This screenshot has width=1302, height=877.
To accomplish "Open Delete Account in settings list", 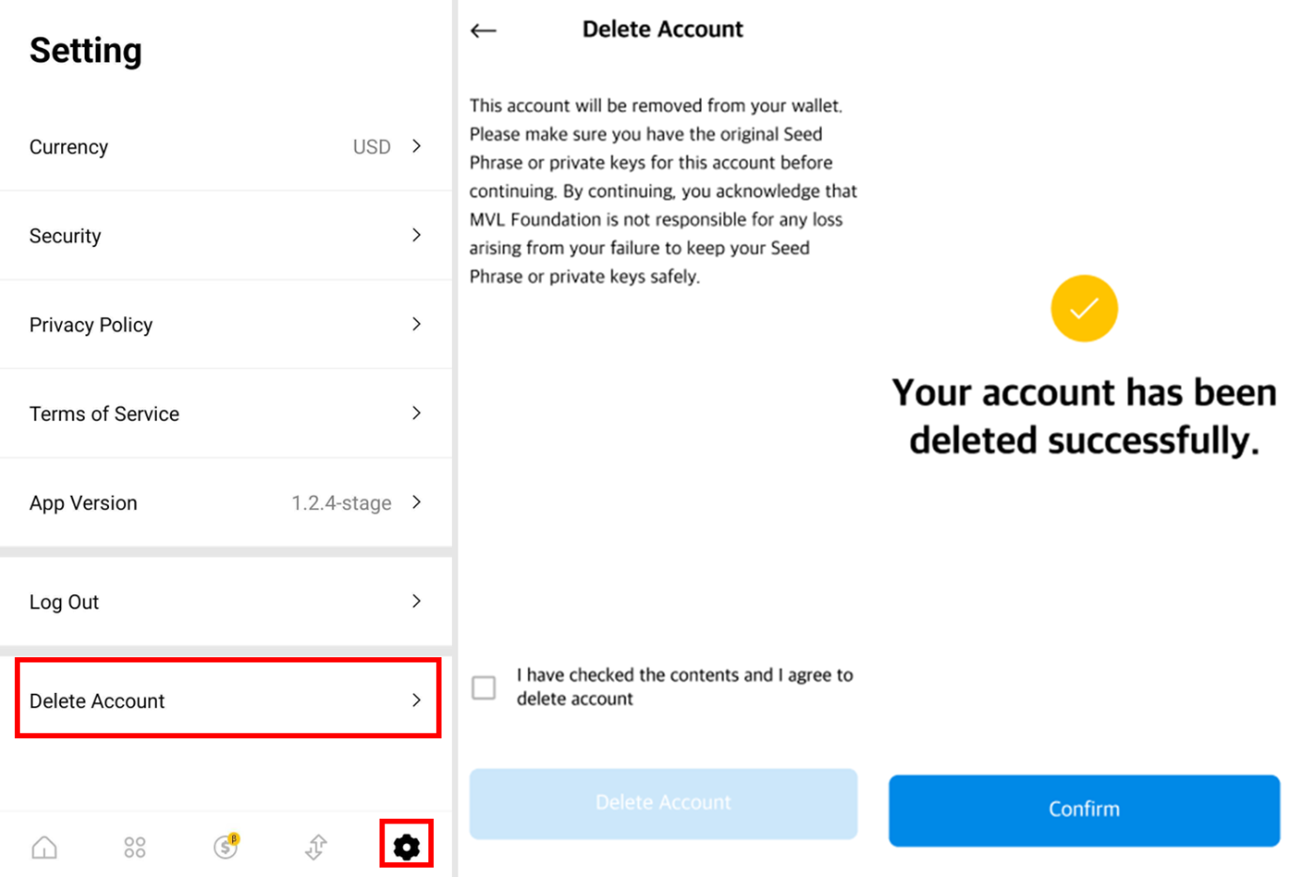I will point(227,700).
